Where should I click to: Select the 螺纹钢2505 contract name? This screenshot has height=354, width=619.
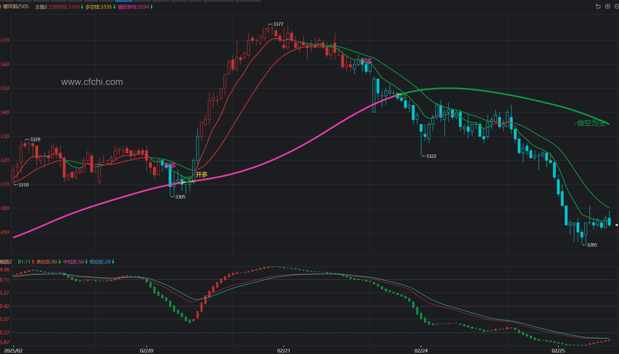(16, 7)
